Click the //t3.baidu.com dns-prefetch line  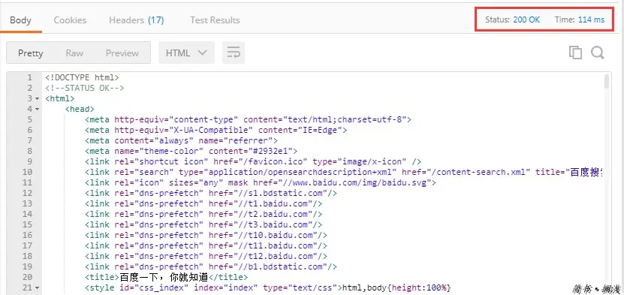pos(203,224)
